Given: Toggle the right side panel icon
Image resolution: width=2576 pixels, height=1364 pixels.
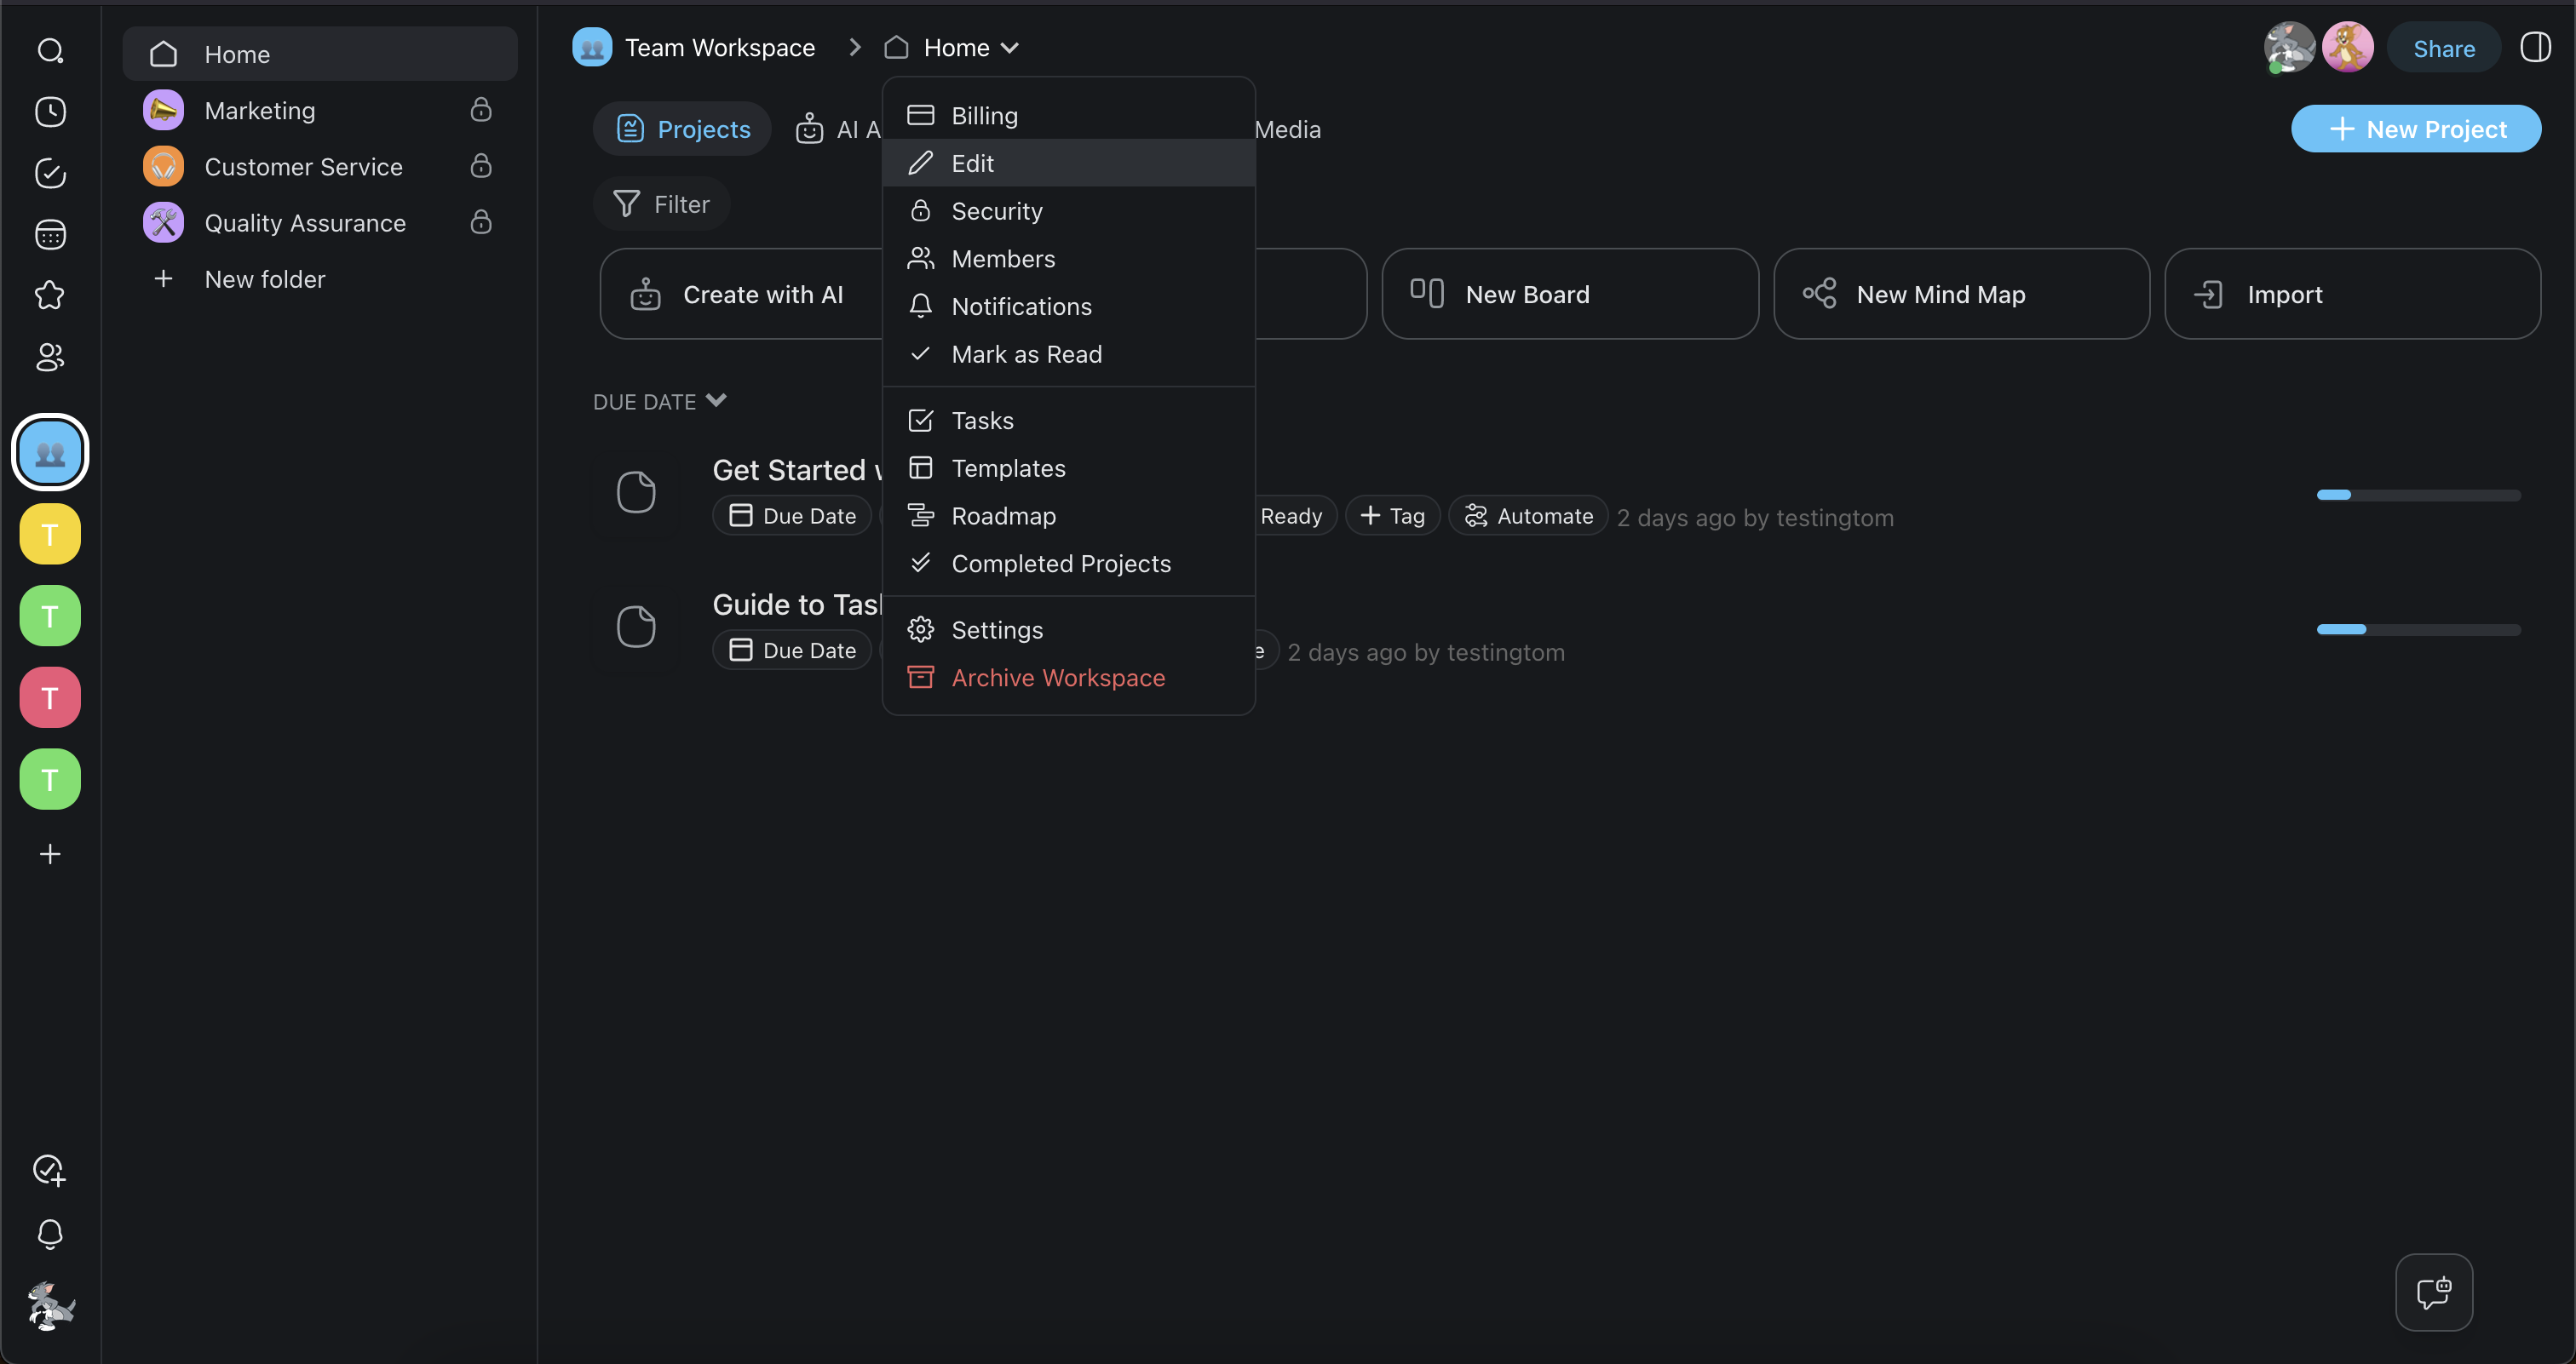Looking at the screenshot, I should click(x=2535, y=47).
